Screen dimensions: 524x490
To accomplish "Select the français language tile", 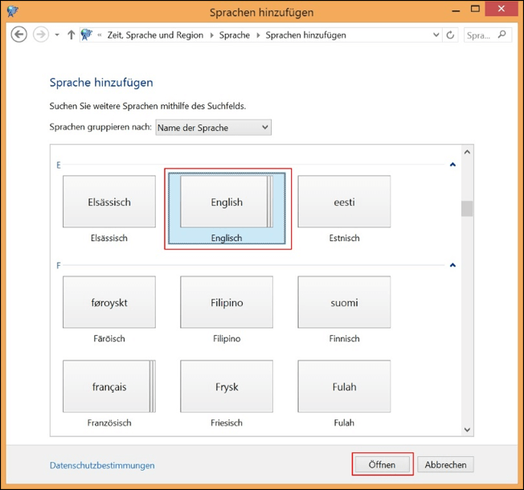I will [x=109, y=386].
